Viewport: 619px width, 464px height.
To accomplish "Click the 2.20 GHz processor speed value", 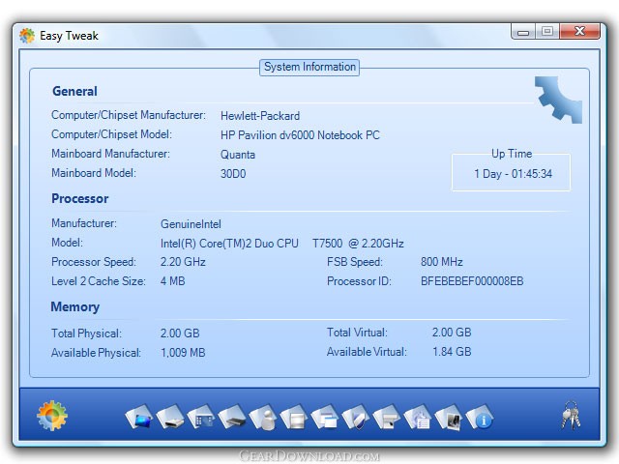I will coord(183,262).
